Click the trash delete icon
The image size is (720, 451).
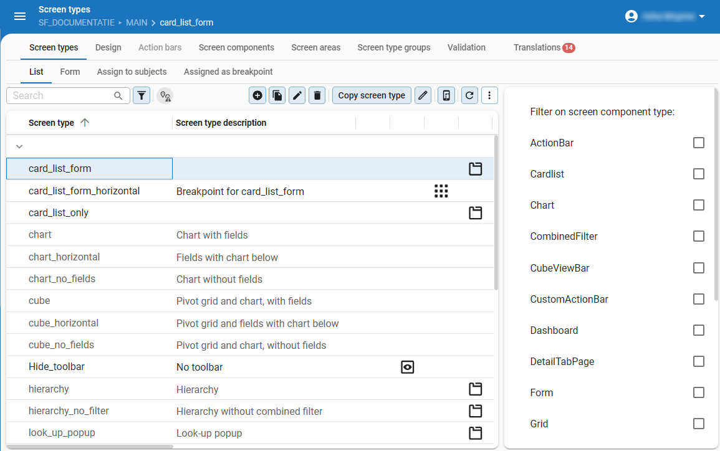tap(317, 95)
